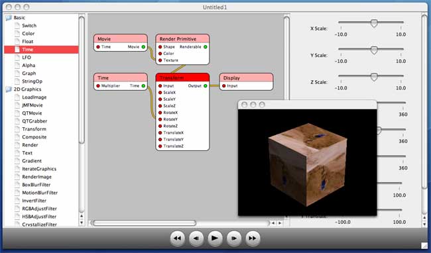
Task: Click the step backward button
Action: click(196, 238)
